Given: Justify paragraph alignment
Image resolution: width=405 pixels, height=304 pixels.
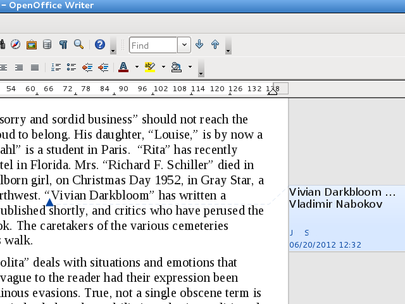Looking at the screenshot, I should pos(35,68).
